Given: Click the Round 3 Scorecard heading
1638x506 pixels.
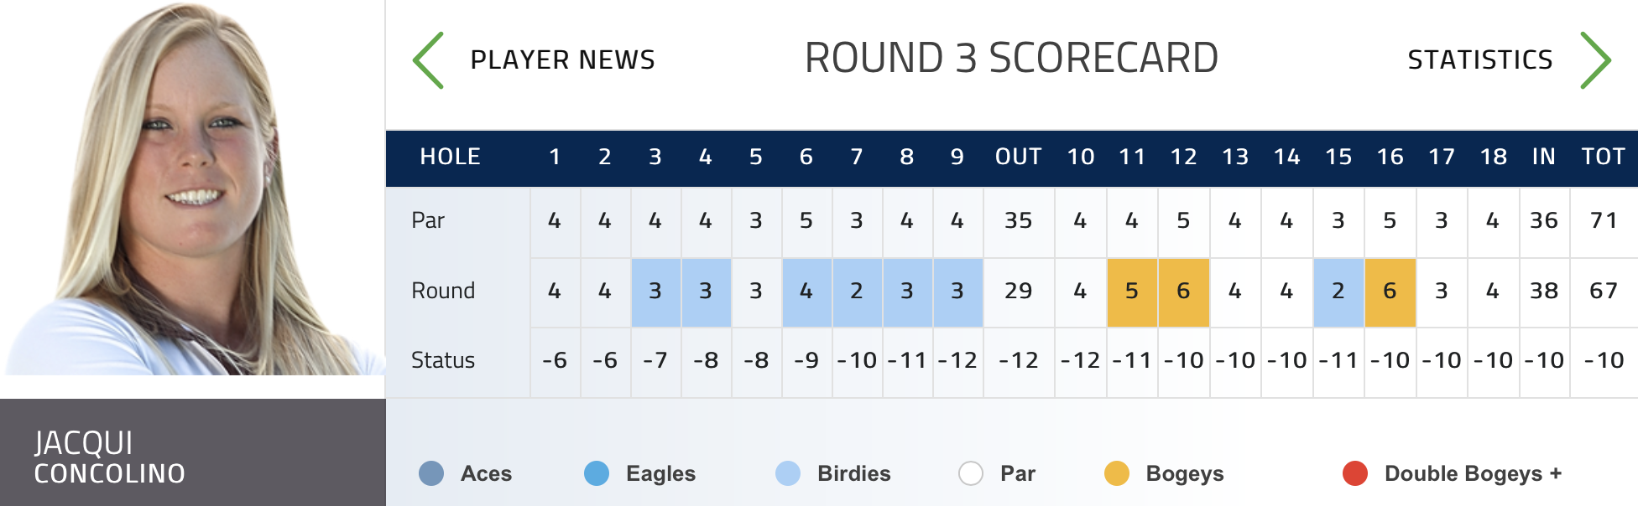Looking at the screenshot, I should coord(1011,59).
